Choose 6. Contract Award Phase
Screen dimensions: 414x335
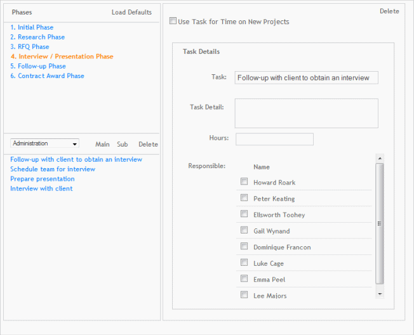pos(47,76)
